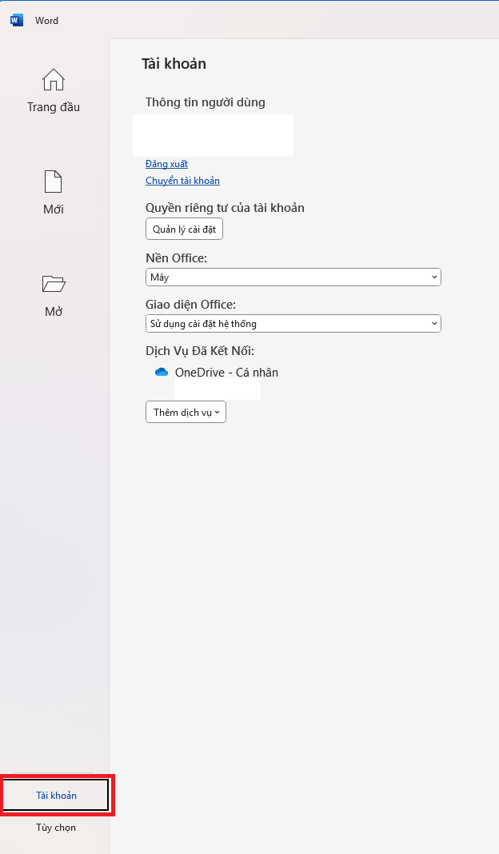The height and width of the screenshot is (854, 499).
Task: Click the arrow on Thêm dịch vụ
Action: [x=218, y=413]
